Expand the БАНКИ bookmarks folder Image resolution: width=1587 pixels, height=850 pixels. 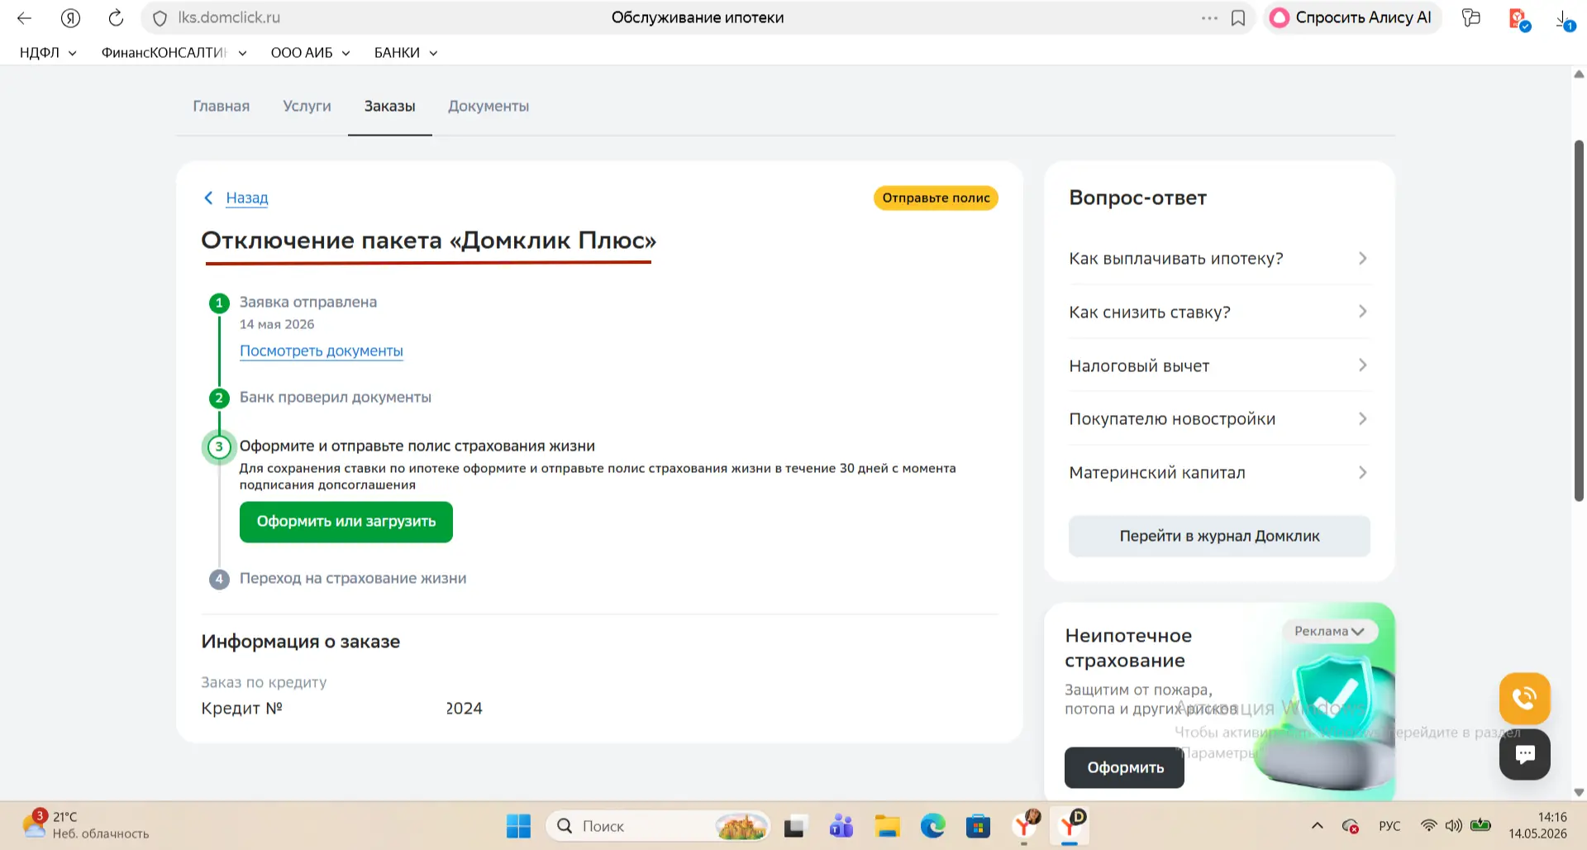[x=405, y=53]
